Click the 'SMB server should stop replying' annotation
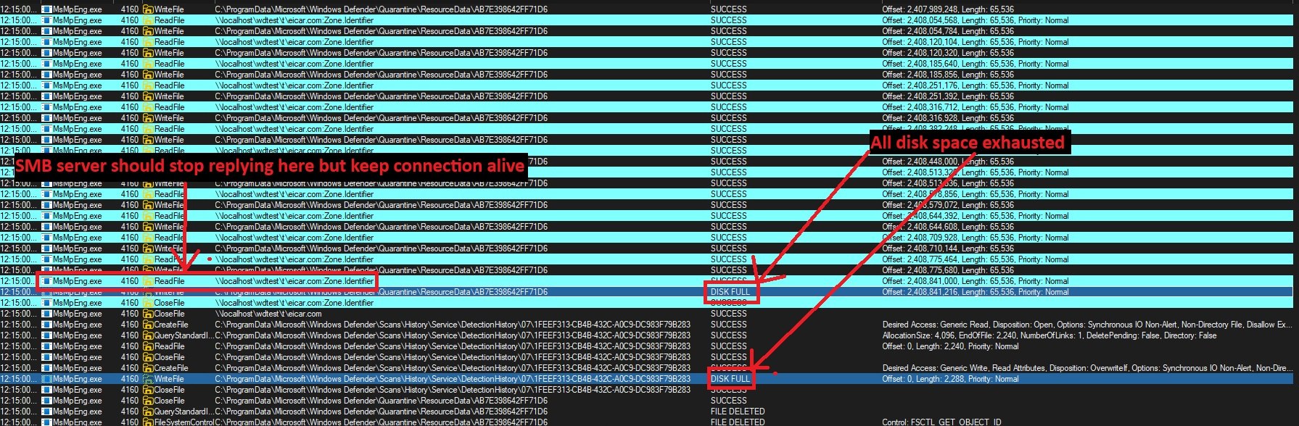The width and height of the screenshot is (1299, 426). click(x=270, y=166)
